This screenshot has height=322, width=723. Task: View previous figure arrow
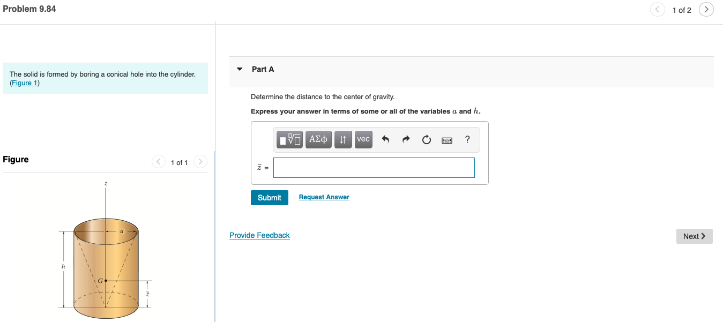158,161
